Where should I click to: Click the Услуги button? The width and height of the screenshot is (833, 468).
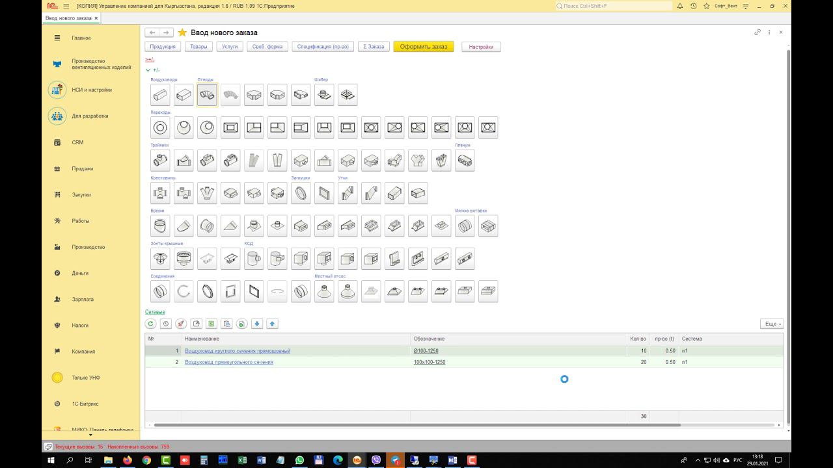tap(230, 47)
